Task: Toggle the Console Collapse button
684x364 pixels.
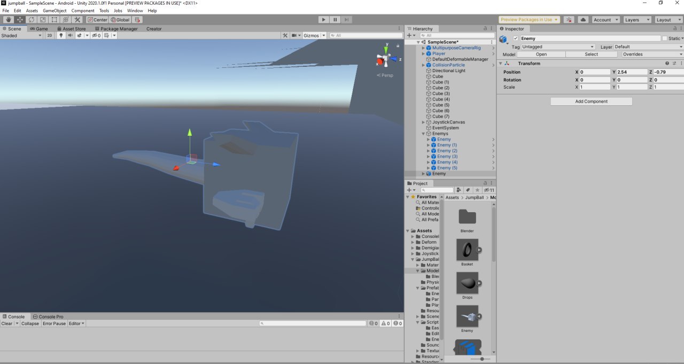Action: (x=30, y=323)
